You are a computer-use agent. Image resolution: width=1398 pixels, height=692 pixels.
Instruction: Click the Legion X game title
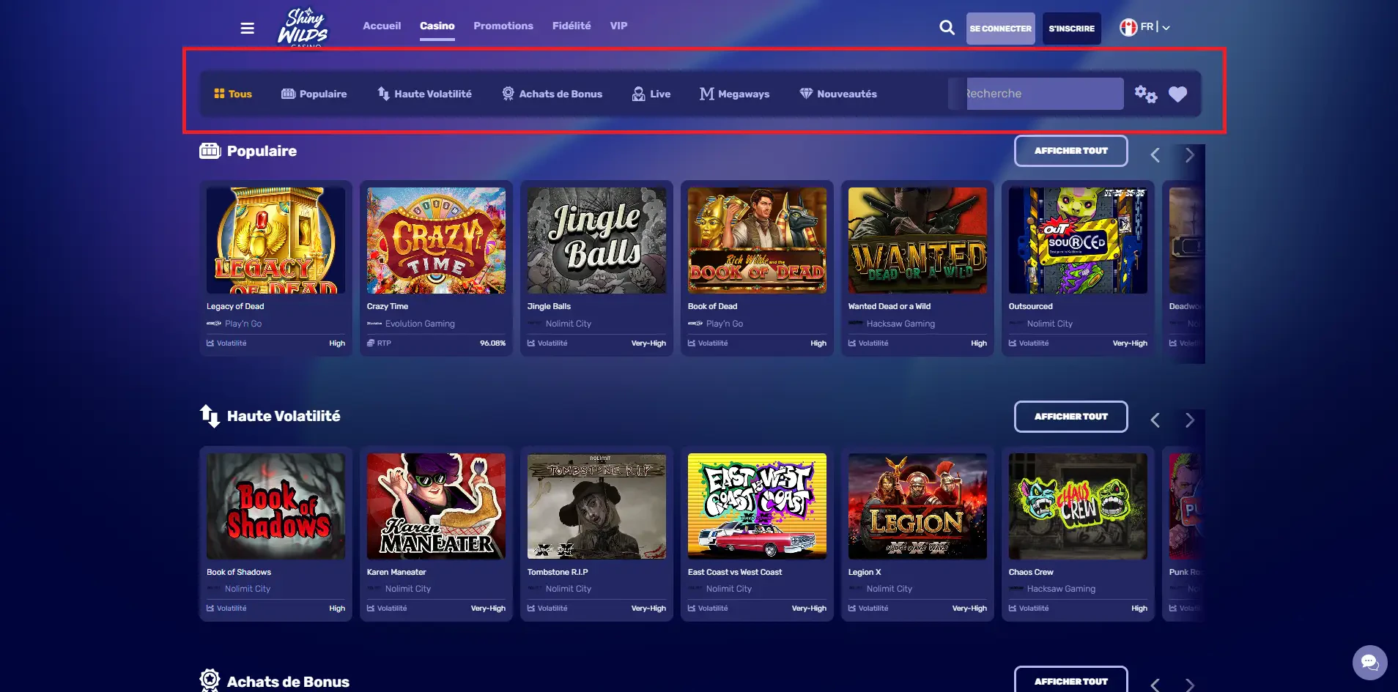[865, 573]
